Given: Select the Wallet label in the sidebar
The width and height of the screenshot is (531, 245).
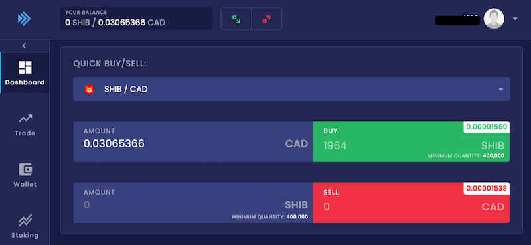Looking at the screenshot, I should point(25,185).
